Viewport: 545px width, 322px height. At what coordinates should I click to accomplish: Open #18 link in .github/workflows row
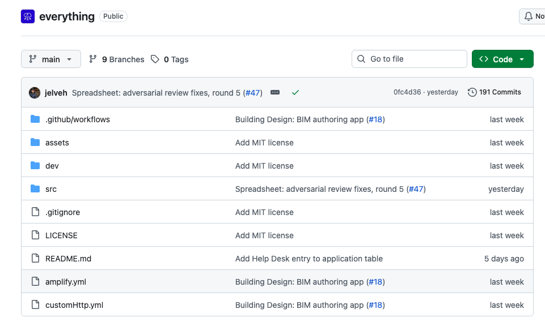coord(375,119)
